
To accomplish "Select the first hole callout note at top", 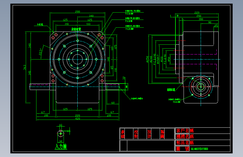I will pyautogui.click(x=133, y=12).
